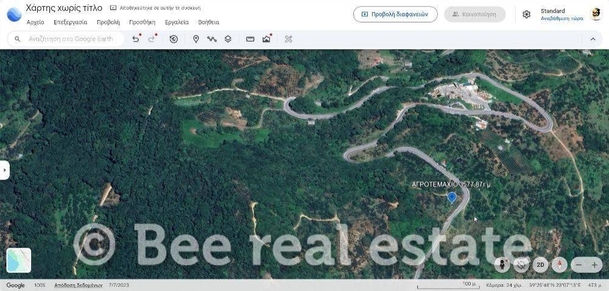Toggle the 2D view button

pyautogui.click(x=540, y=265)
